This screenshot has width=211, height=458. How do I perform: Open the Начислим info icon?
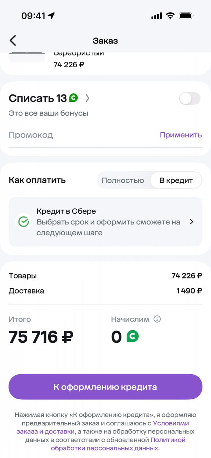coord(157,319)
